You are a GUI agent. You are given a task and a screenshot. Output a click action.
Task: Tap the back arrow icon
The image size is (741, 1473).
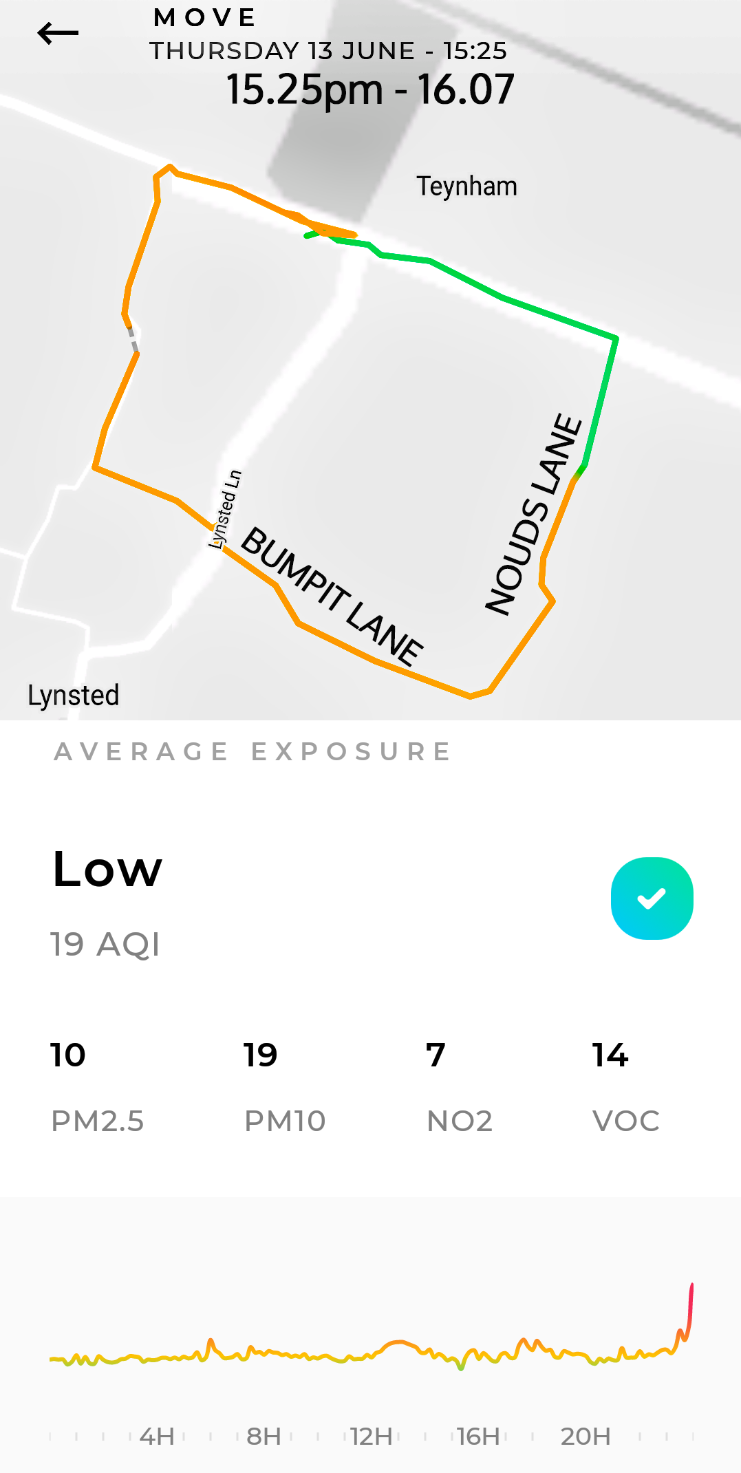coord(58,33)
